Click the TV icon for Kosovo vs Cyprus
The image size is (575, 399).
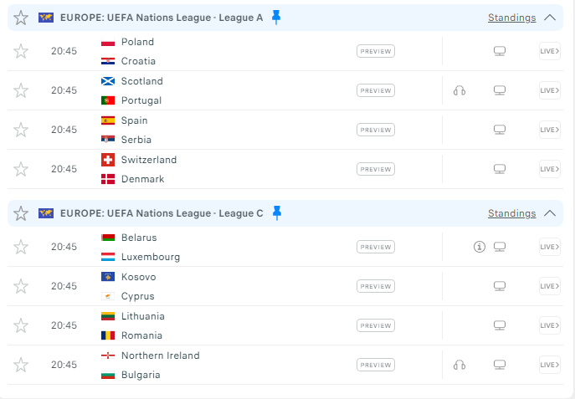click(x=500, y=286)
